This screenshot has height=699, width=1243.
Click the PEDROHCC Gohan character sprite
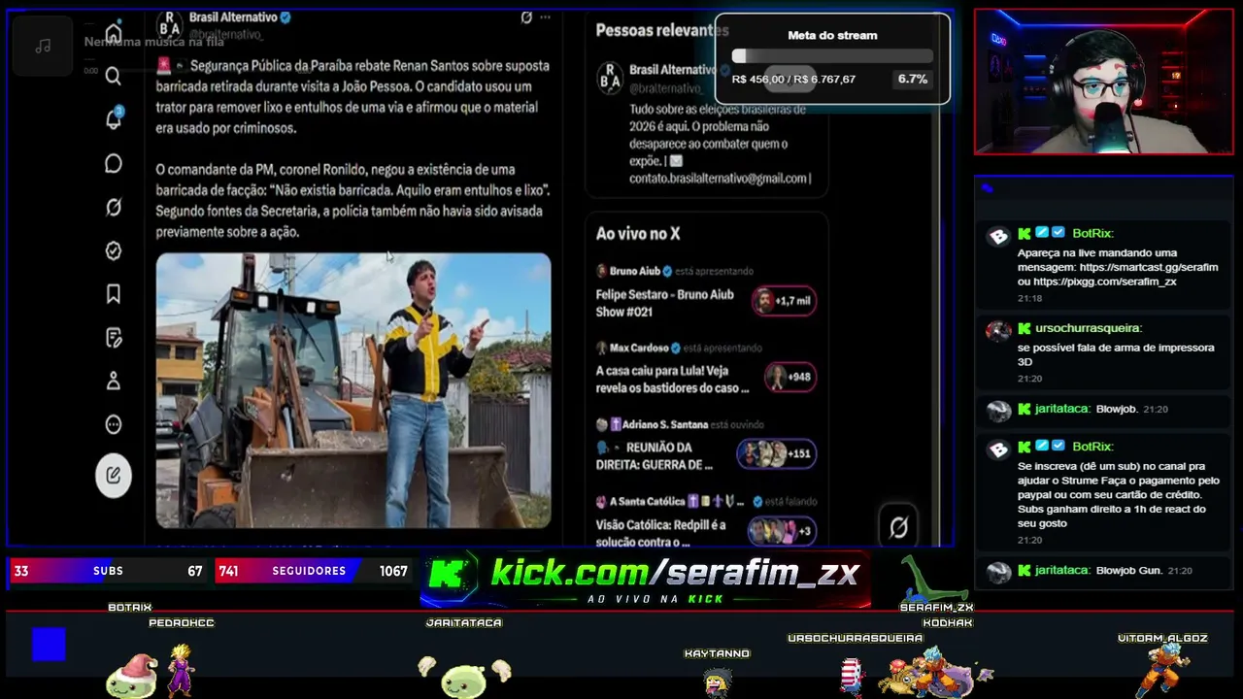[180, 669]
